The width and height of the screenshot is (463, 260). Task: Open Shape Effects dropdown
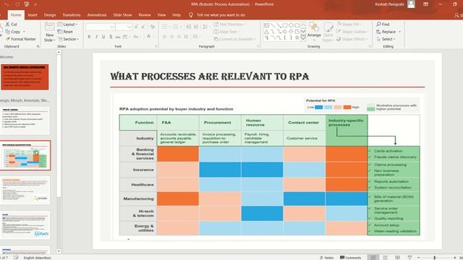(352, 39)
